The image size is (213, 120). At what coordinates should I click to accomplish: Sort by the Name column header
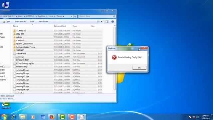[16, 26]
